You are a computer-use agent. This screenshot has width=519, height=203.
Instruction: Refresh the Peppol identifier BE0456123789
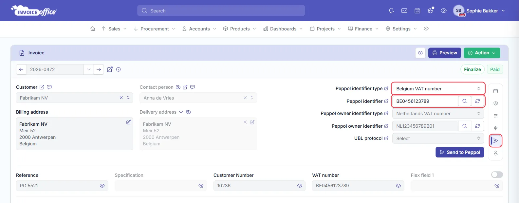(477, 101)
